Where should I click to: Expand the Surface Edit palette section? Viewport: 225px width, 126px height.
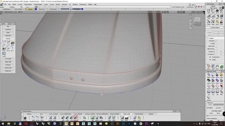[8, 68]
